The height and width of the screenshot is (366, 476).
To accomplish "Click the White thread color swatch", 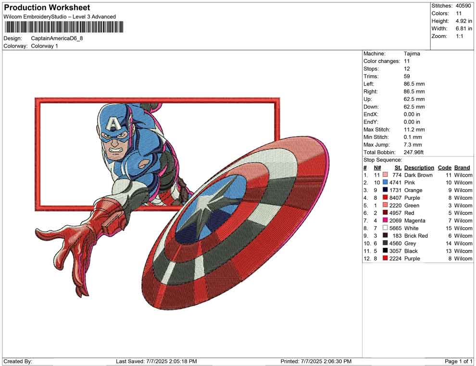I will tap(385, 228).
